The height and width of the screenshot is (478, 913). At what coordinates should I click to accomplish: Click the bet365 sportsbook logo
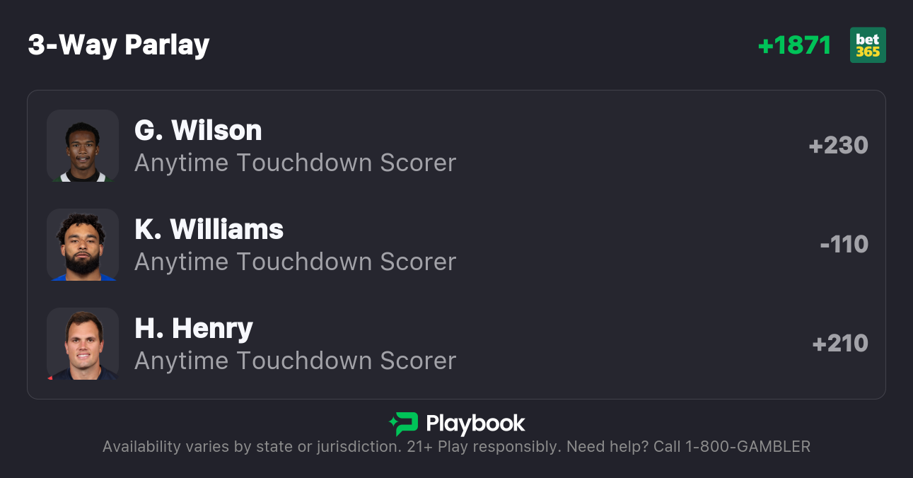tap(868, 45)
